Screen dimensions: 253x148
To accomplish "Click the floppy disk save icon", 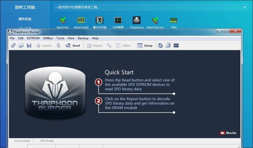I will [x=29, y=46].
